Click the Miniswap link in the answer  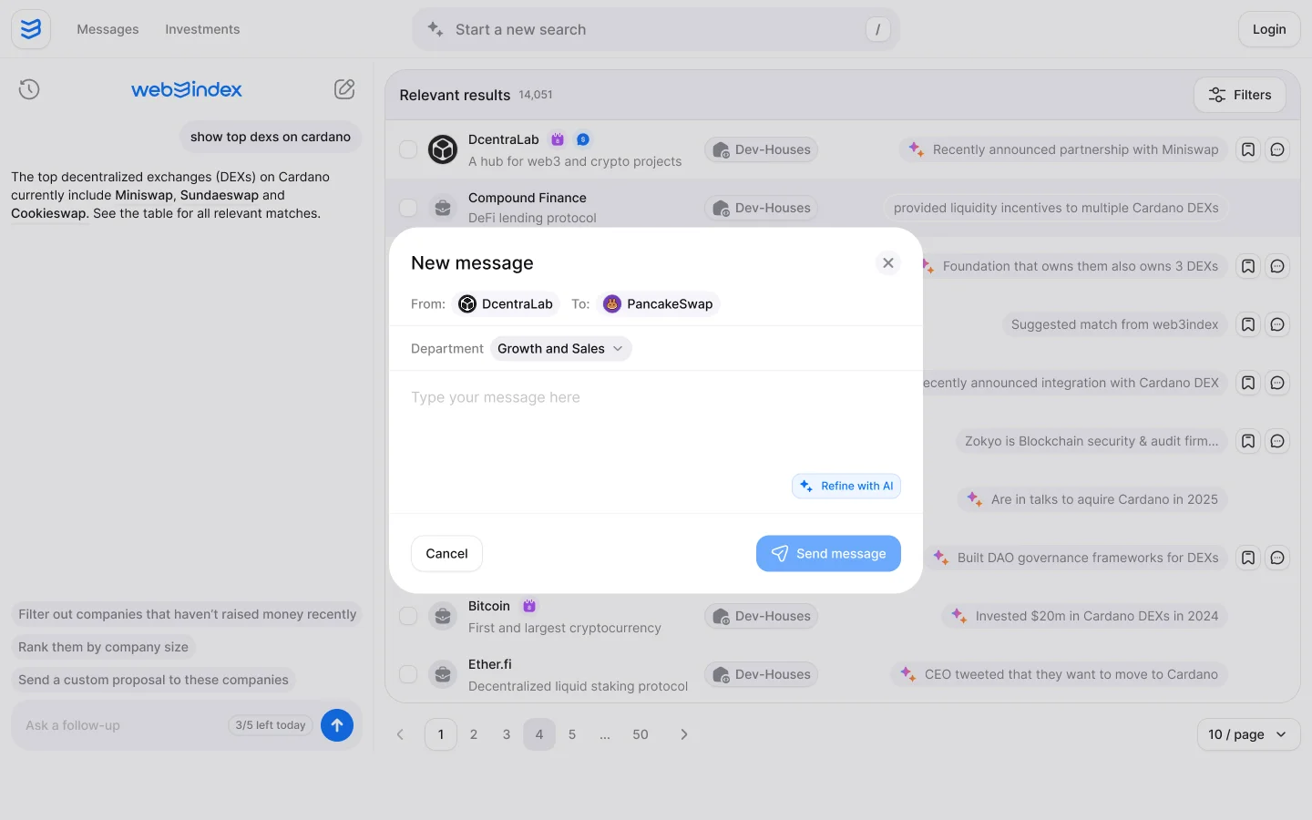[144, 195]
